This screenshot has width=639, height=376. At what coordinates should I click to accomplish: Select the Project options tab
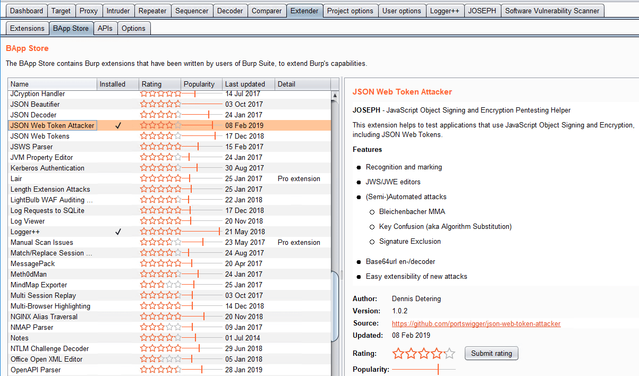(x=351, y=11)
